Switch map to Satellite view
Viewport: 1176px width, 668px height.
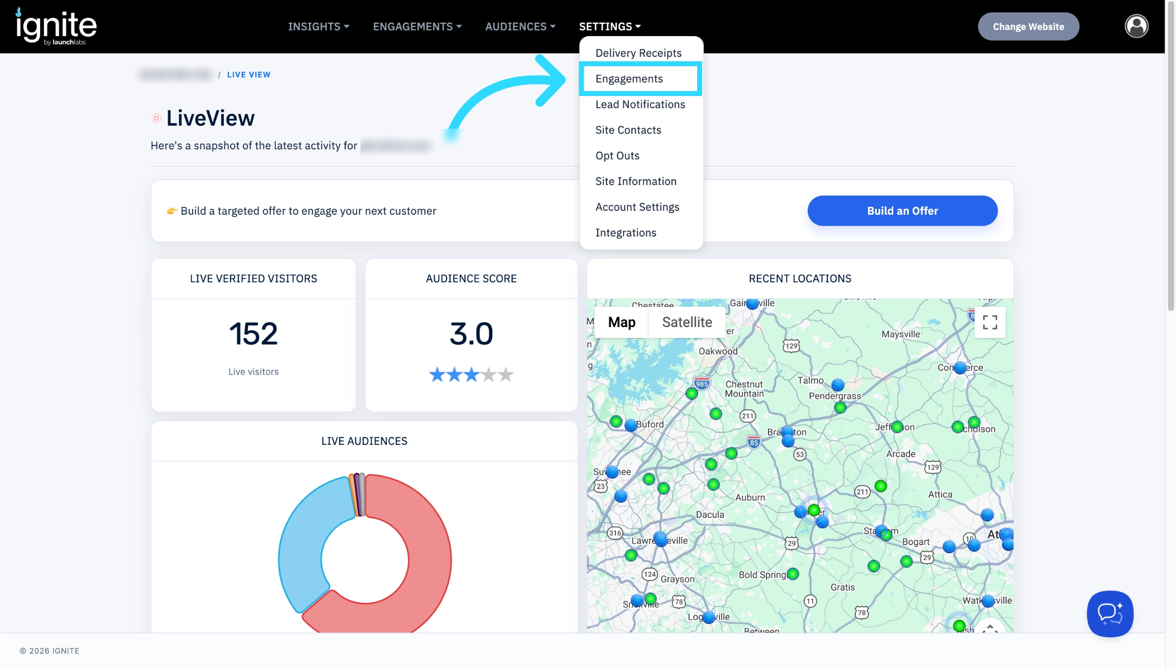[x=687, y=323]
